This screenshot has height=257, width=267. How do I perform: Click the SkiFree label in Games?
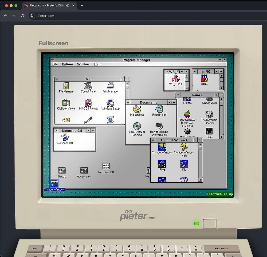(x=187, y=103)
